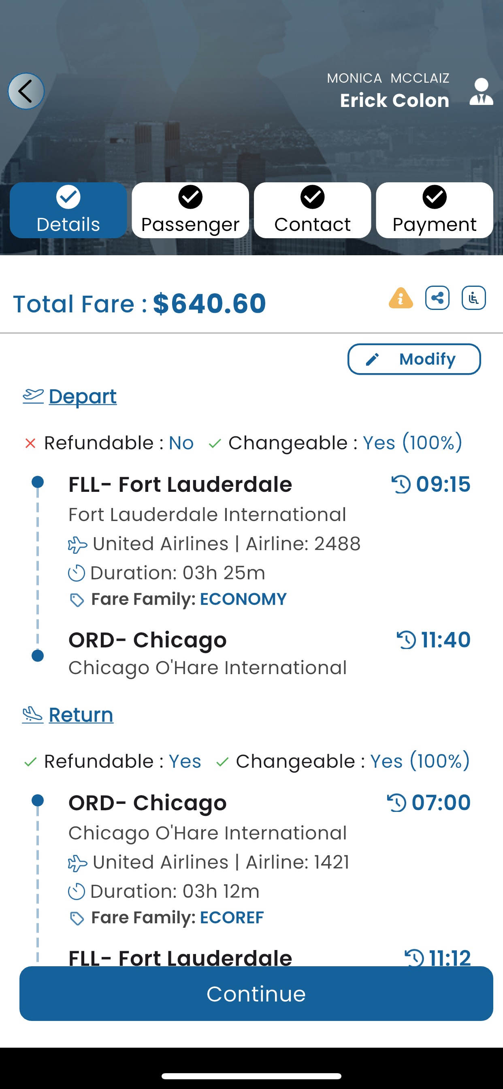Open the Passenger step tab
The height and width of the screenshot is (1089, 503).
pos(190,210)
